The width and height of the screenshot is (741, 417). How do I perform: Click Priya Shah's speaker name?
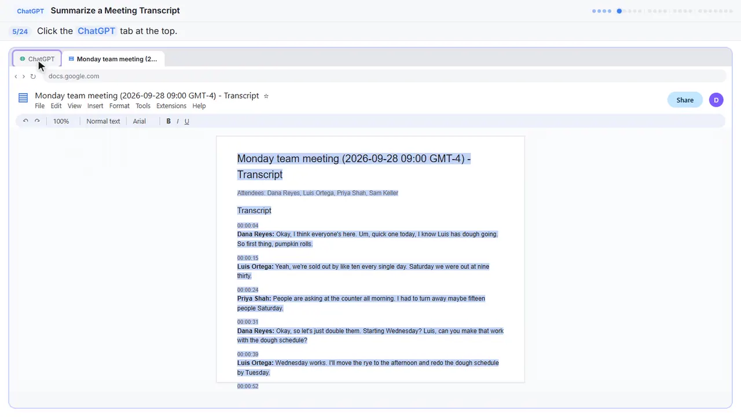[254, 299]
